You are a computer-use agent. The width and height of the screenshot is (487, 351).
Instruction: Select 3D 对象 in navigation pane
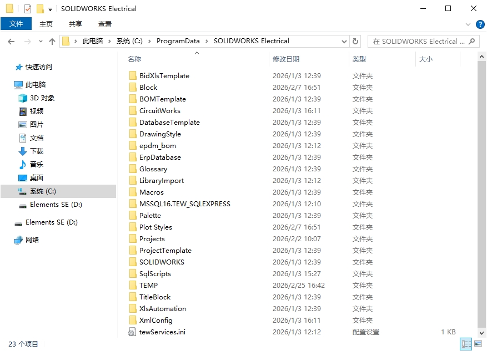42,98
